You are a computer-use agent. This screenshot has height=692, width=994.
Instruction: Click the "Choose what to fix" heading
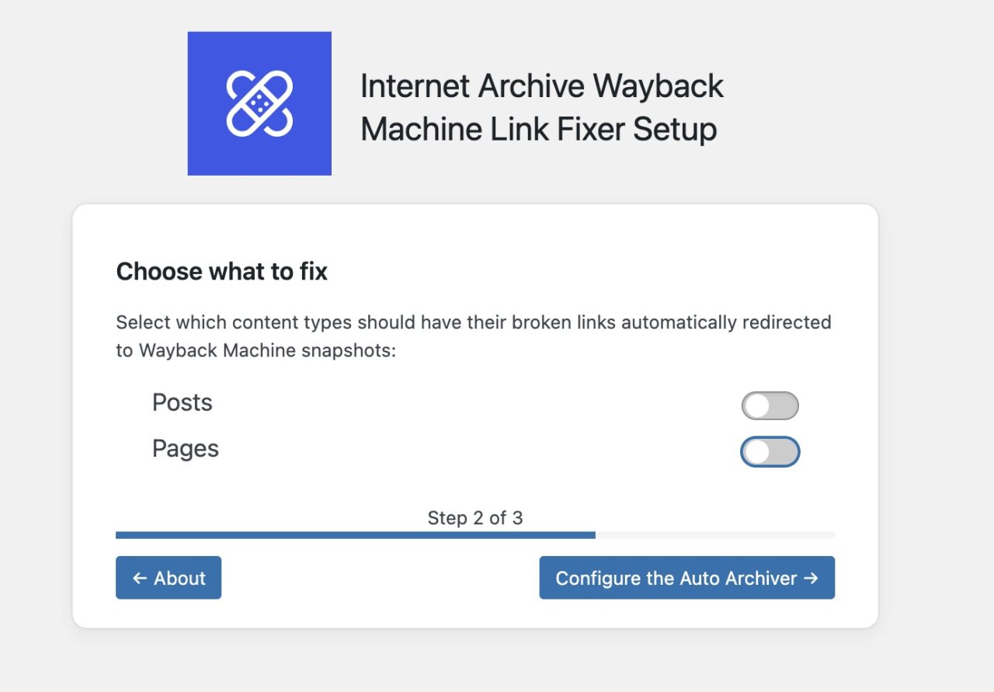click(x=221, y=272)
